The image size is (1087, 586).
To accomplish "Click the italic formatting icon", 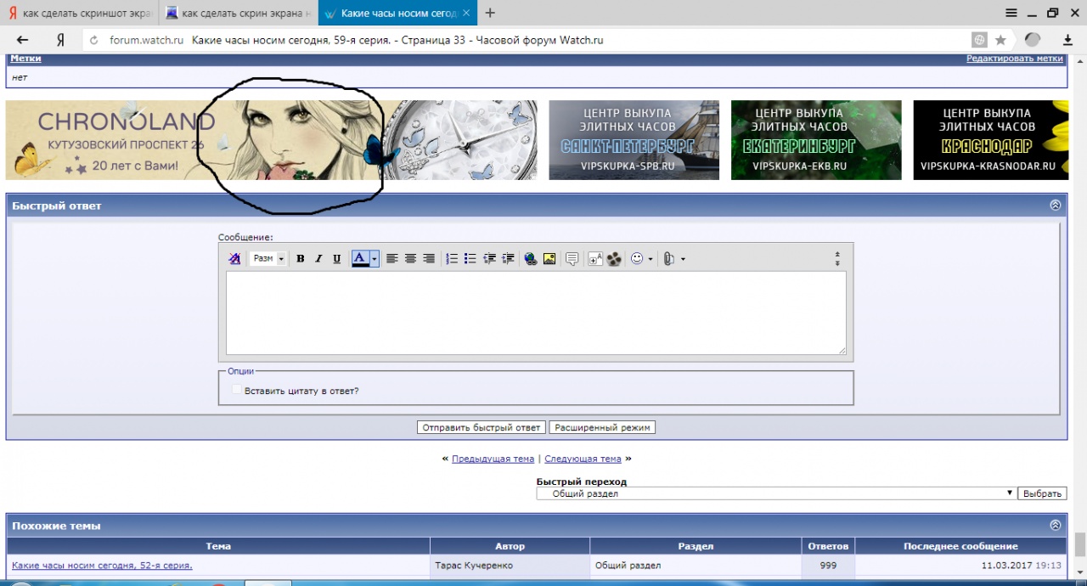I will pos(318,259).
